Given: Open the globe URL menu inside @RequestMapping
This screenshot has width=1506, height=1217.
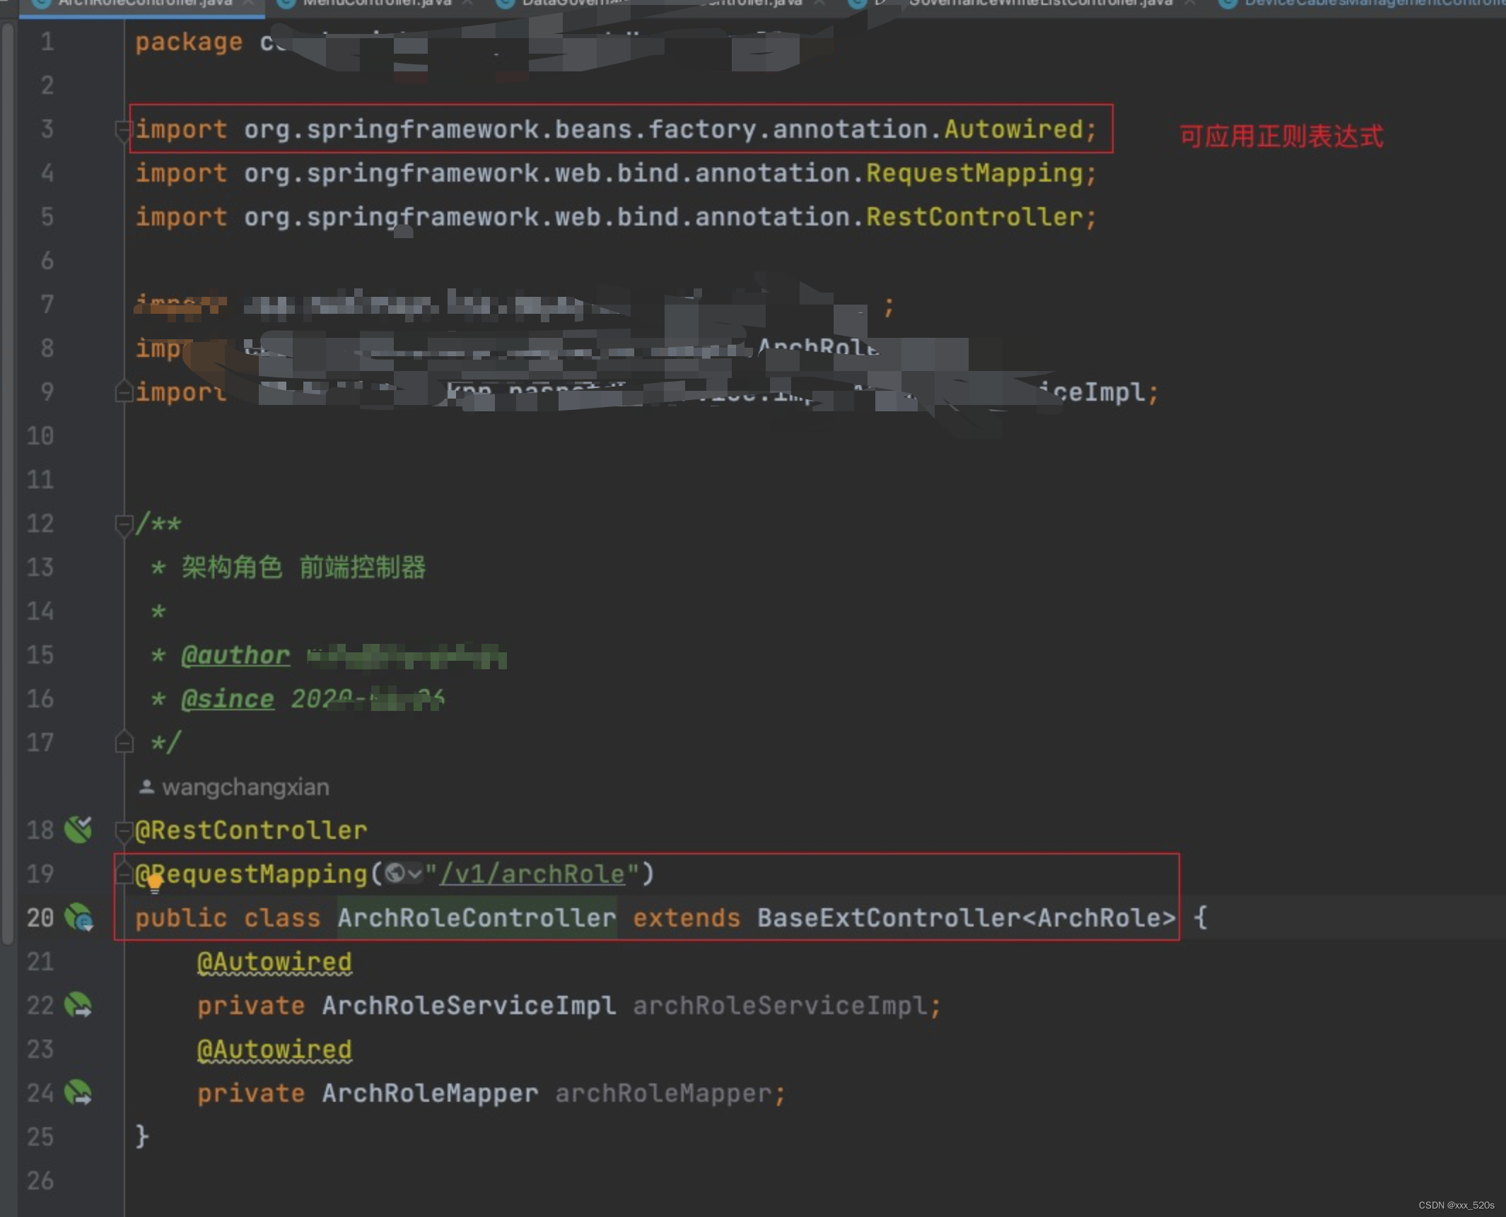Looking at the screenshot, I should pos(404,874).
